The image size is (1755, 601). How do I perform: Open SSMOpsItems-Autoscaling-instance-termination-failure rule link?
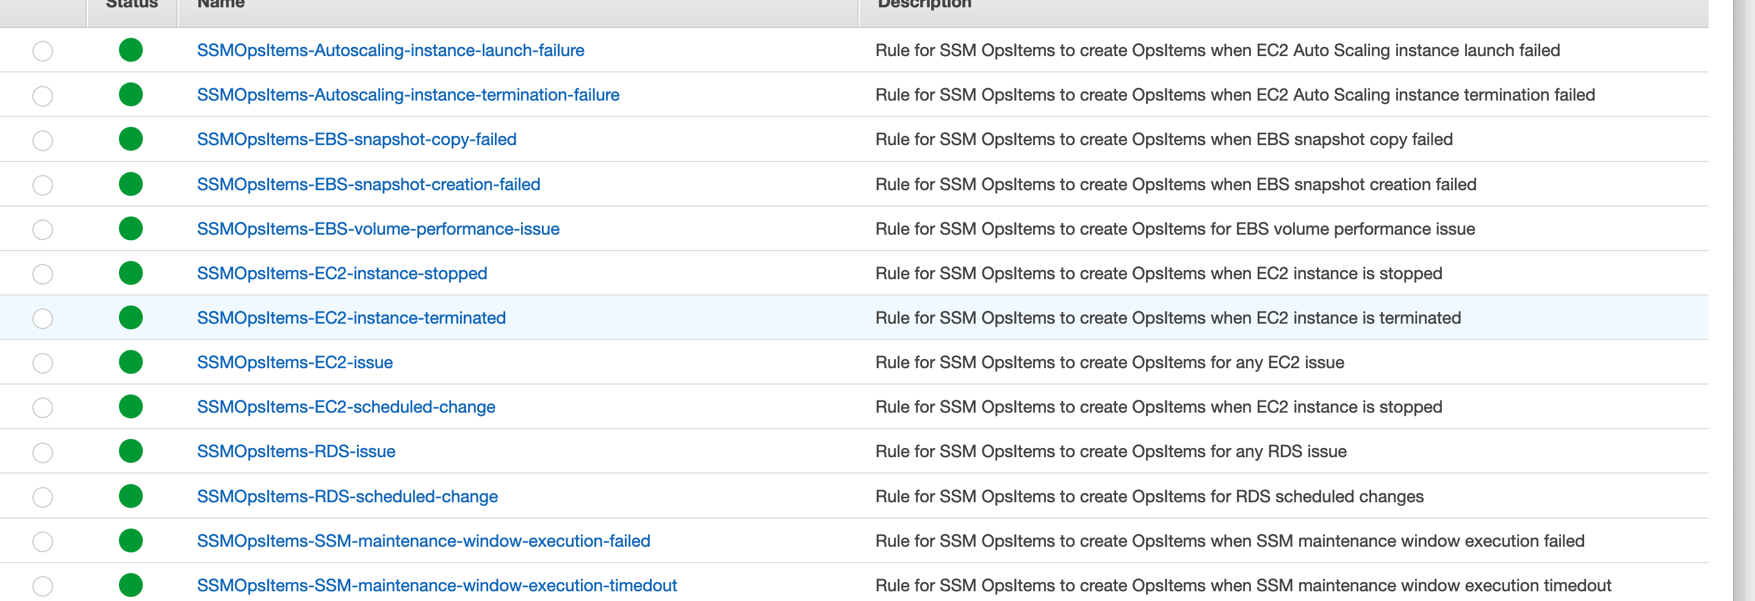click(408, 94)
